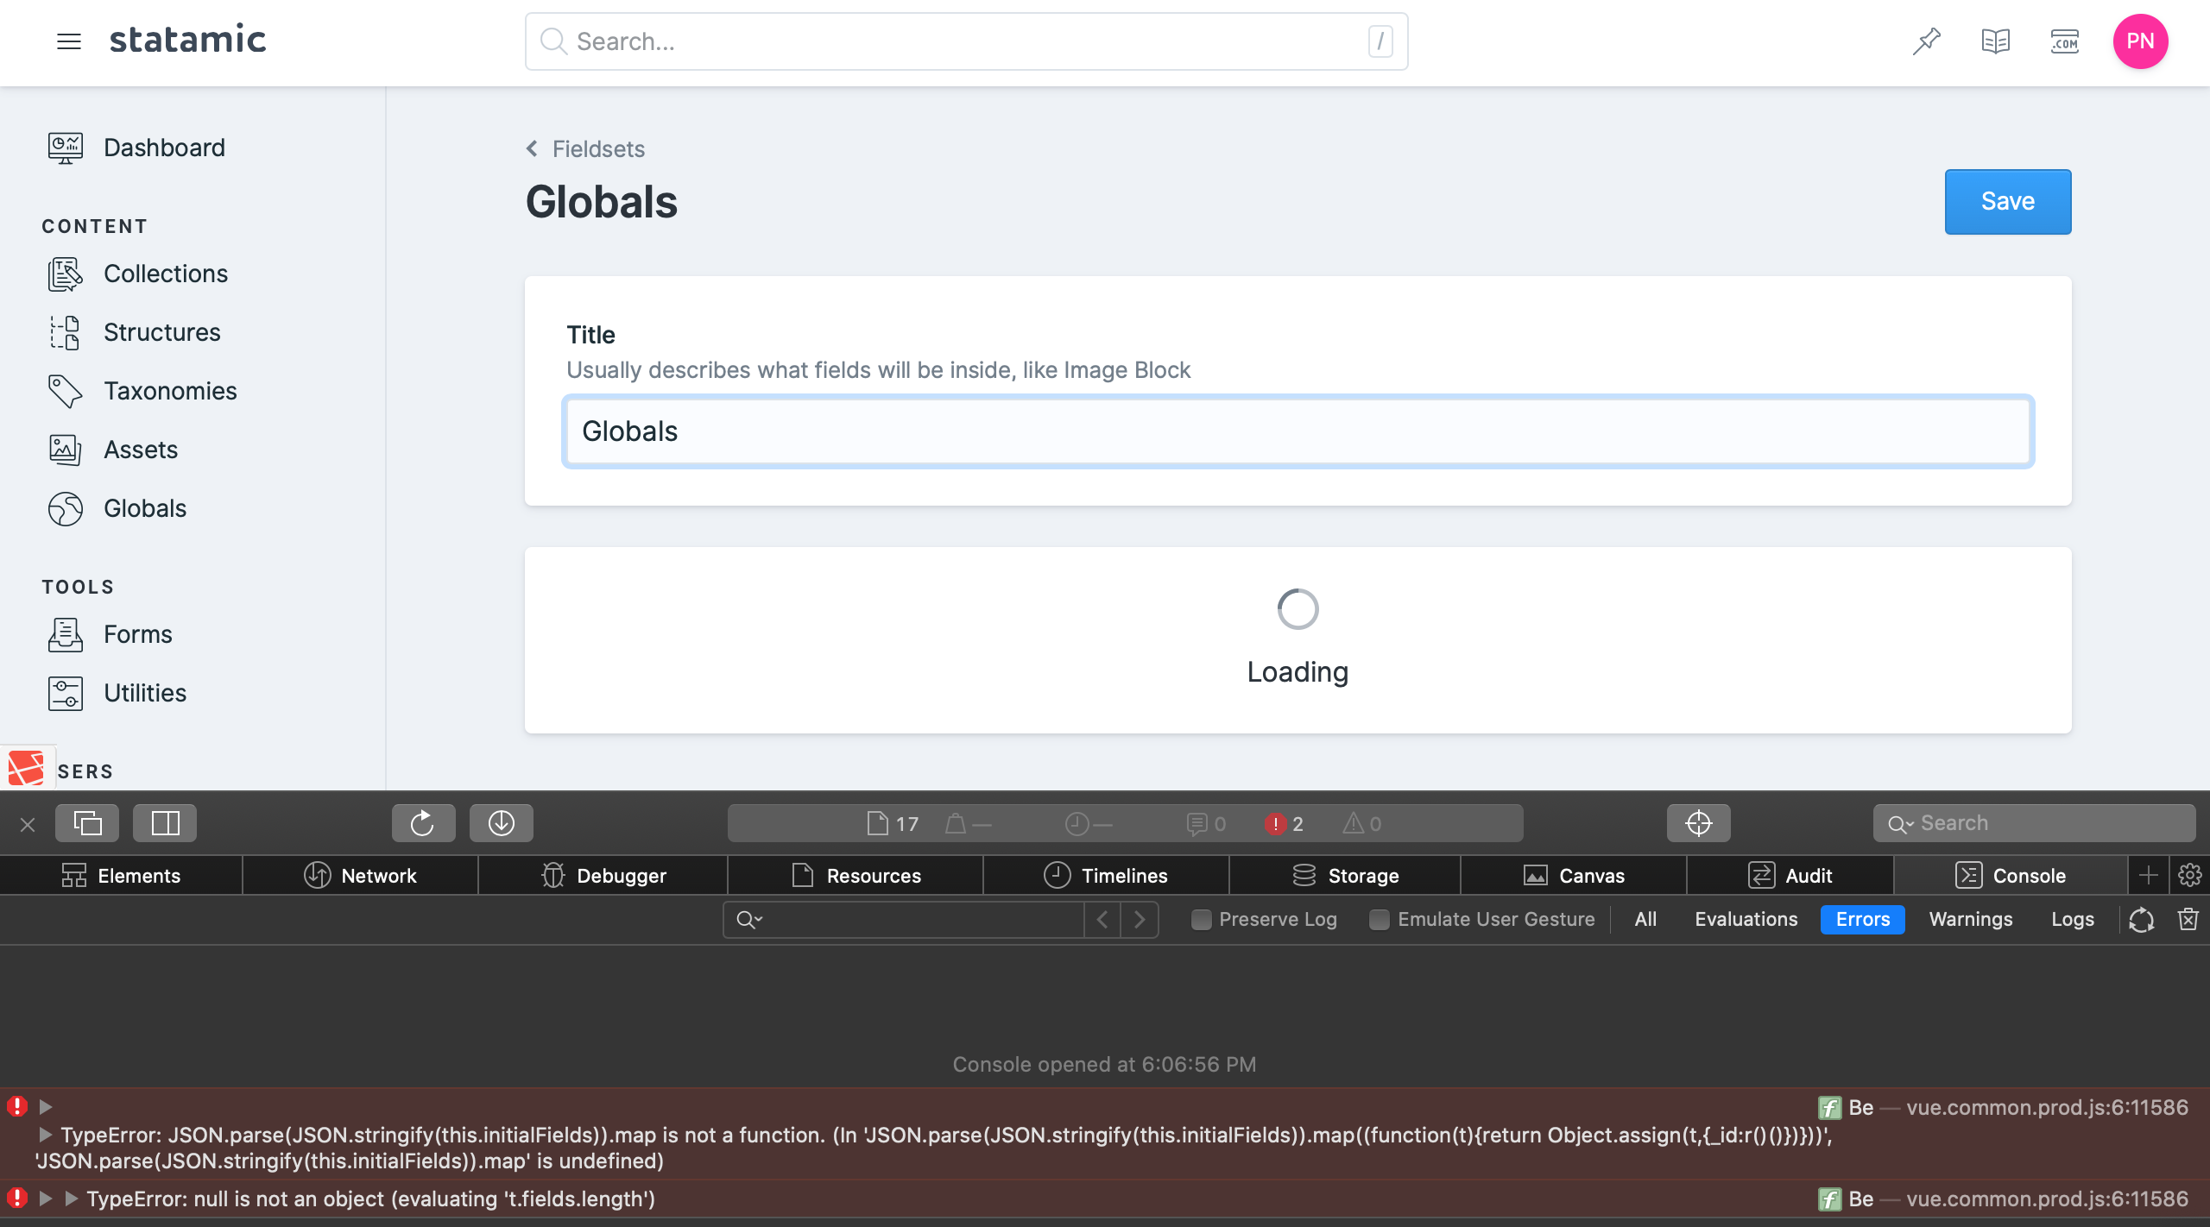Reload page from inspector toolbar
The width and height of the screenshot is (2210, 1227).
(423, 823)
